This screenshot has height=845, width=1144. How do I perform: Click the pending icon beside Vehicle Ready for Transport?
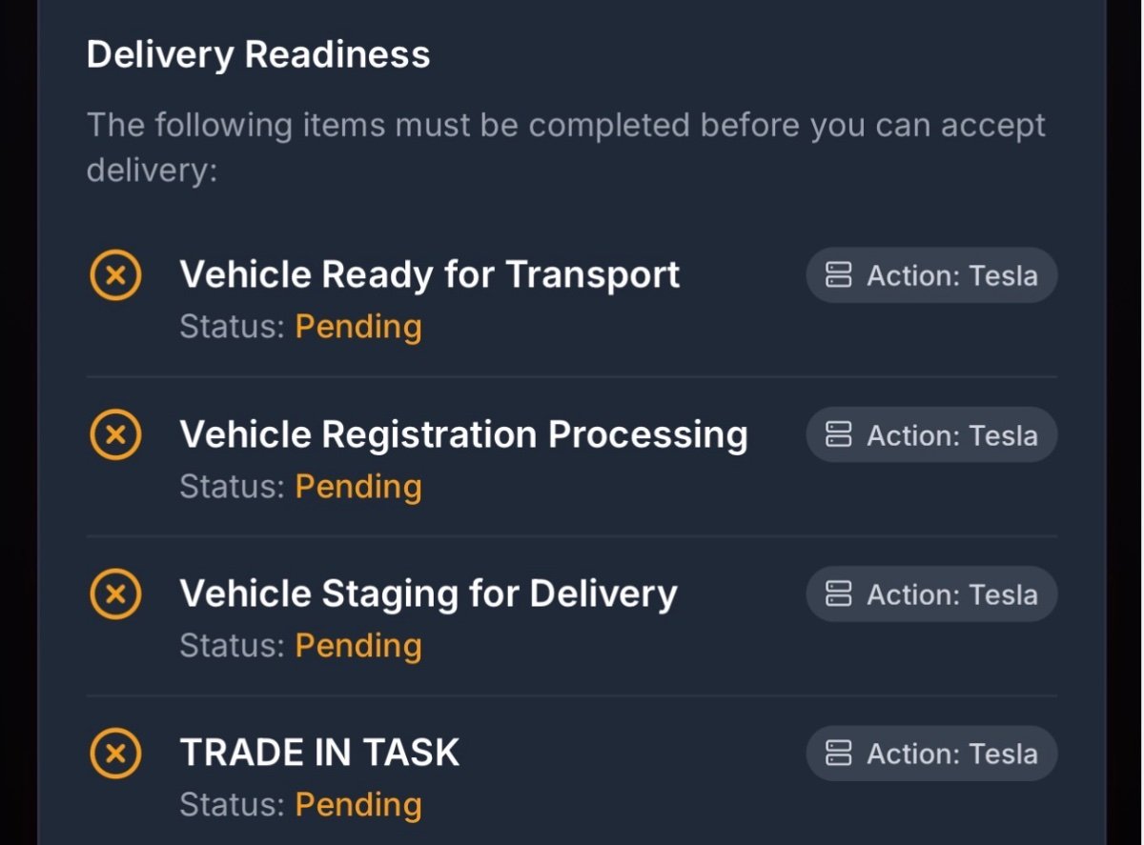[x=115, y=276]
